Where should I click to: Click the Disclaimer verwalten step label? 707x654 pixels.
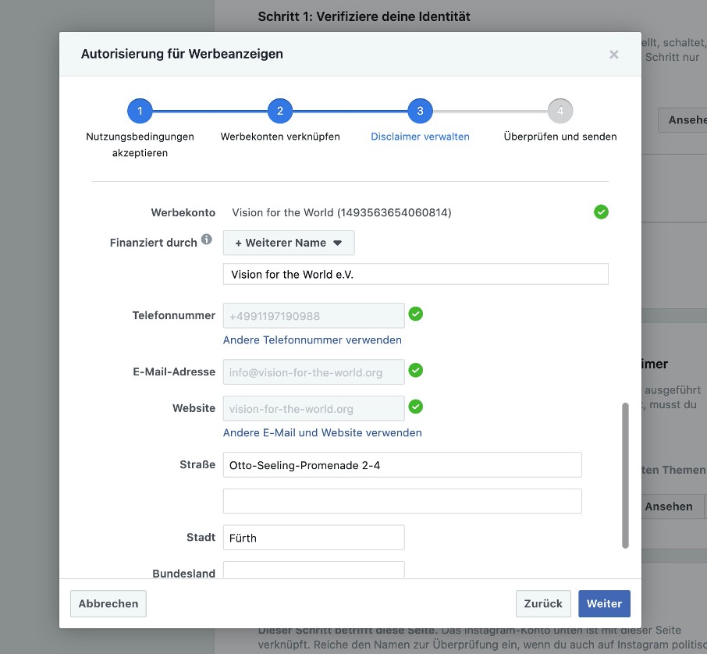[421, 137]
